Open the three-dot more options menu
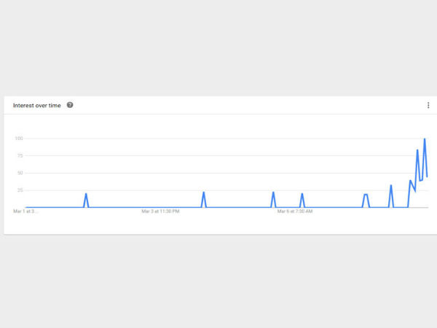Viewport: 437px width, 328px height. 428,106
